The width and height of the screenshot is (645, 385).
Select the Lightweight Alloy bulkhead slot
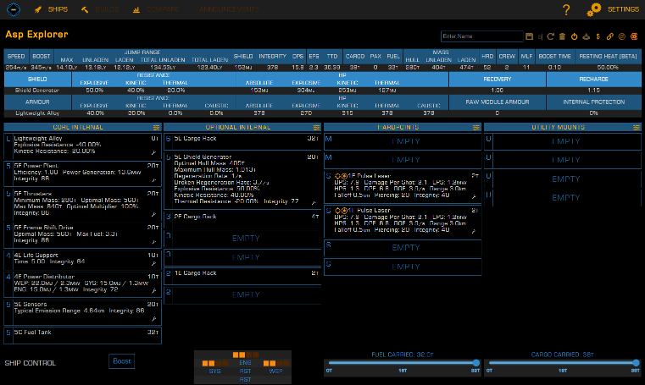click(x=83, y=146)
